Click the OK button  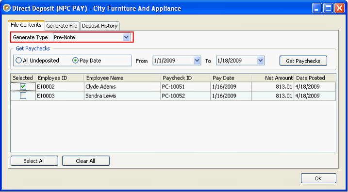click(x=318, y=178)
